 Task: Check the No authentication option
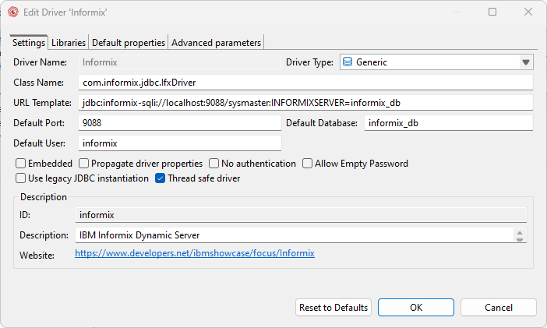214,164
